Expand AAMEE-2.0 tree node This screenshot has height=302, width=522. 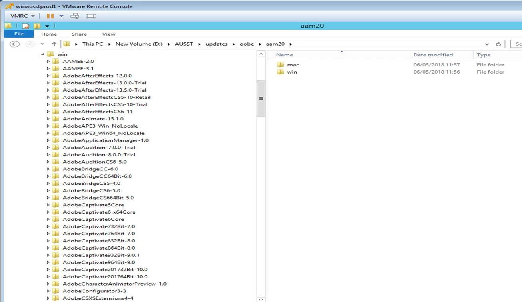(x=48, y=61)
